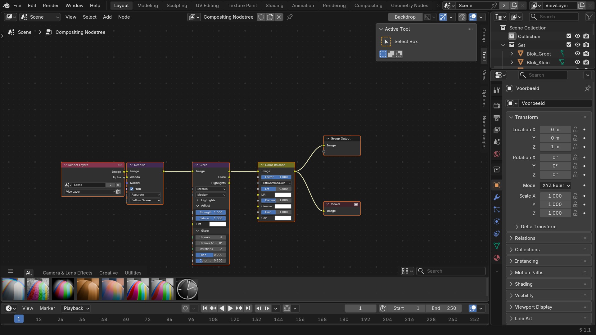This screenshot has height=335, width=596.
Task: Open the Node menu in compositor header
Action: click(124, 17)
